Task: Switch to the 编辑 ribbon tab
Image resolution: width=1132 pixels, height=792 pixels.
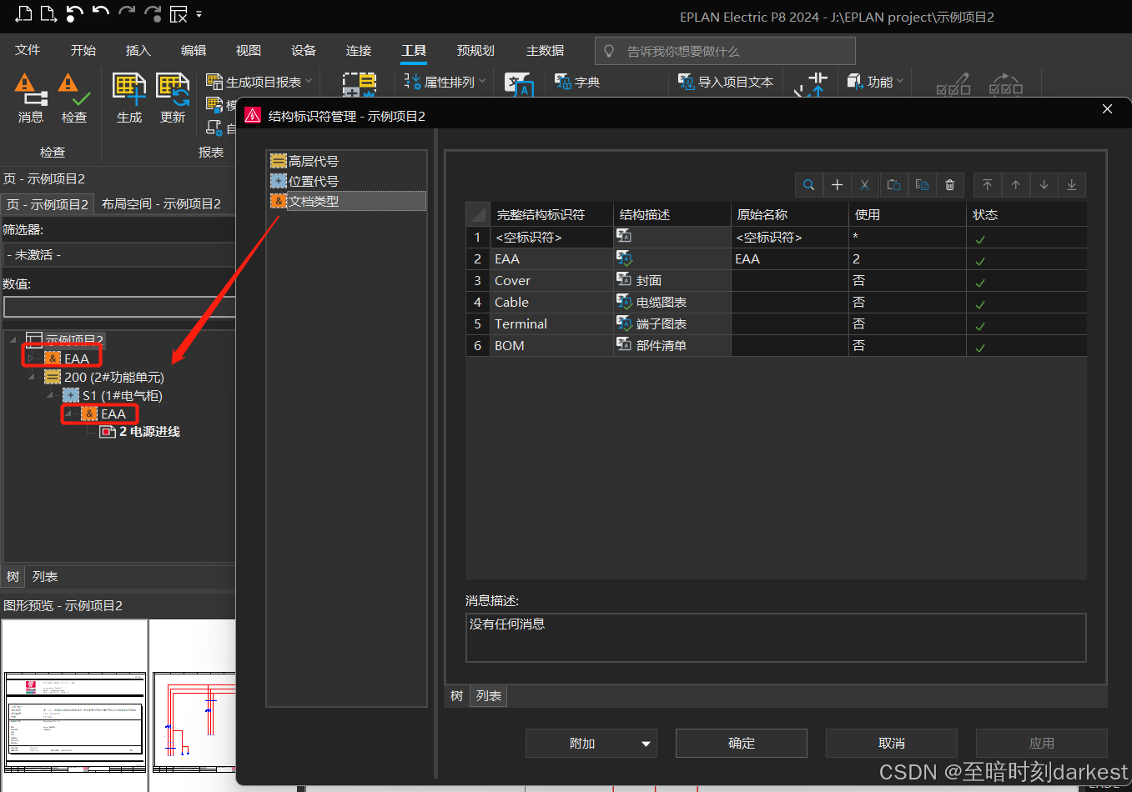Action: [x=194, y=50]
